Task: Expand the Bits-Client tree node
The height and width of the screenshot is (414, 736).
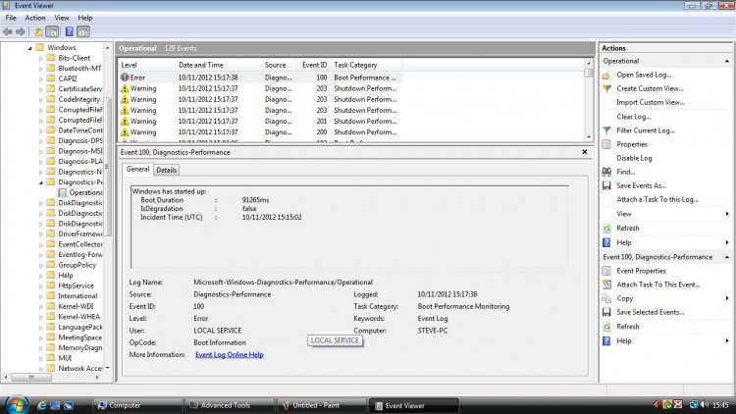Action: point(41,59)
